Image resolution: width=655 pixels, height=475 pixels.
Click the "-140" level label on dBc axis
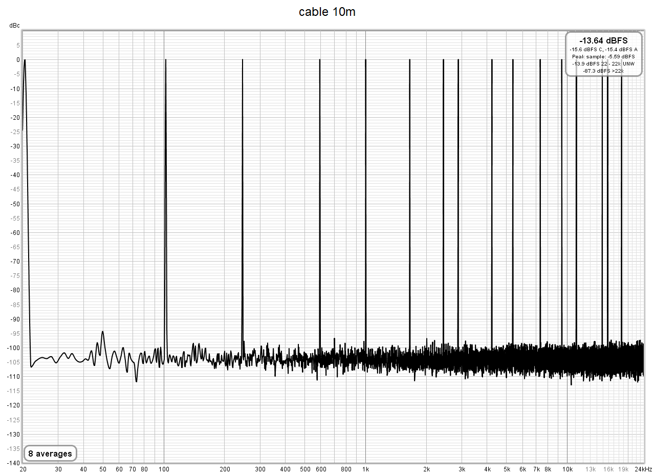[x=13, y=463]
